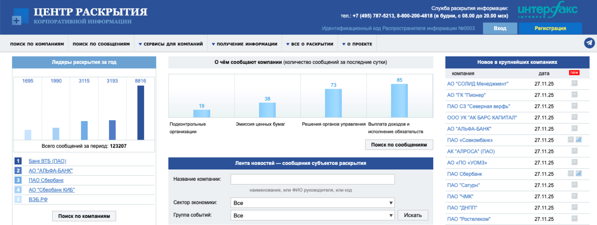Click the Центр раскрытия plus logo icon
Viewport: 597px width, 225px height.
(17, 20)
